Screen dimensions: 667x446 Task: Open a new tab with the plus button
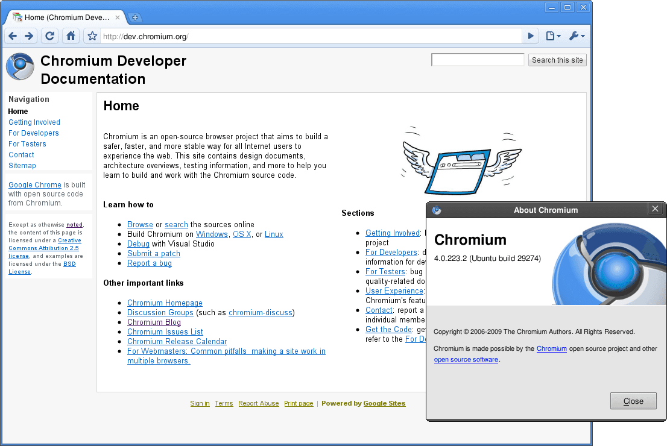click(135, 17)
